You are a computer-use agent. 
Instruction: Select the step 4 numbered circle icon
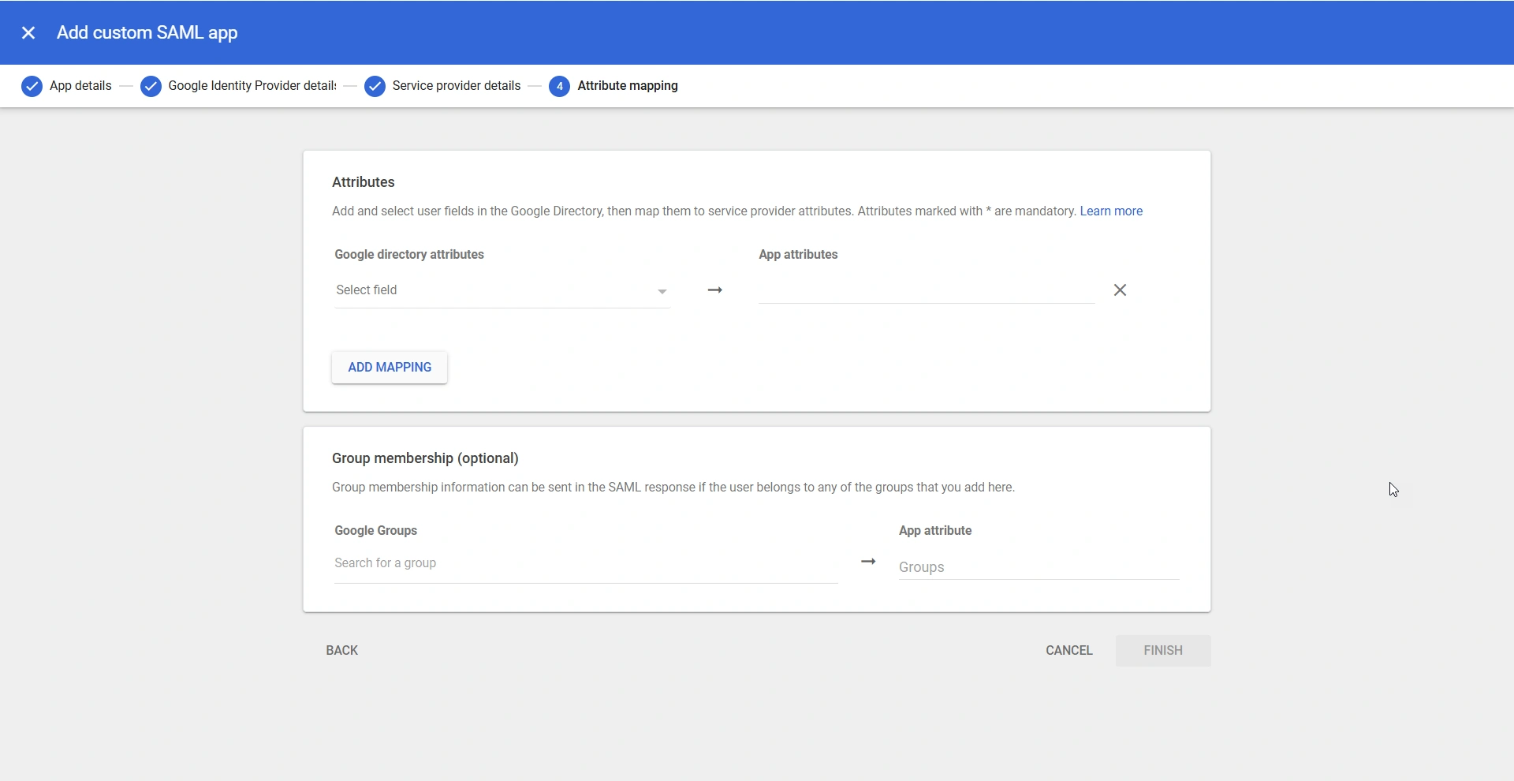(560, 86)
